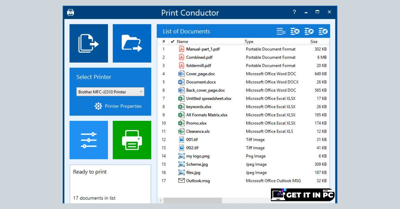This screenshot has width=400, height=209.
Task: Click the Word icon for Back_cover_page.doc
Action: click(x=181, y=90)
